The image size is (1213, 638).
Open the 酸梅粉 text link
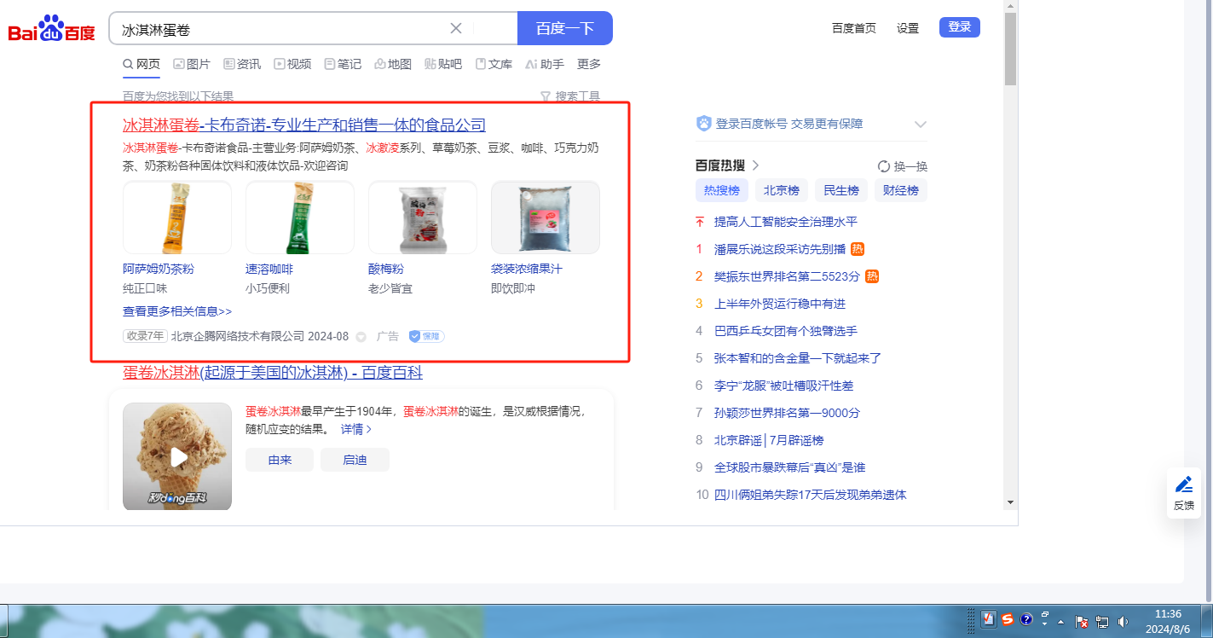tap(386, 269)
